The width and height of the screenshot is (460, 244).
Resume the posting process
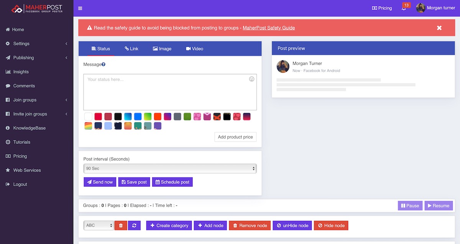439,206
